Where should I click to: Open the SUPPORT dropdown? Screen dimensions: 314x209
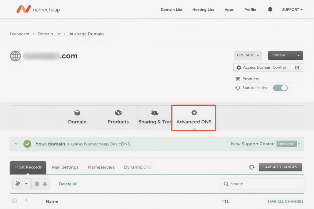tap(292, 9)
